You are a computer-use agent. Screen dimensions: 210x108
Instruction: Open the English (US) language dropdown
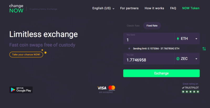tap(103, 8)
